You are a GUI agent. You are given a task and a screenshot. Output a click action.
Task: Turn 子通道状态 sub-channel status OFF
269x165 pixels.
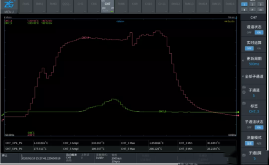249,127
